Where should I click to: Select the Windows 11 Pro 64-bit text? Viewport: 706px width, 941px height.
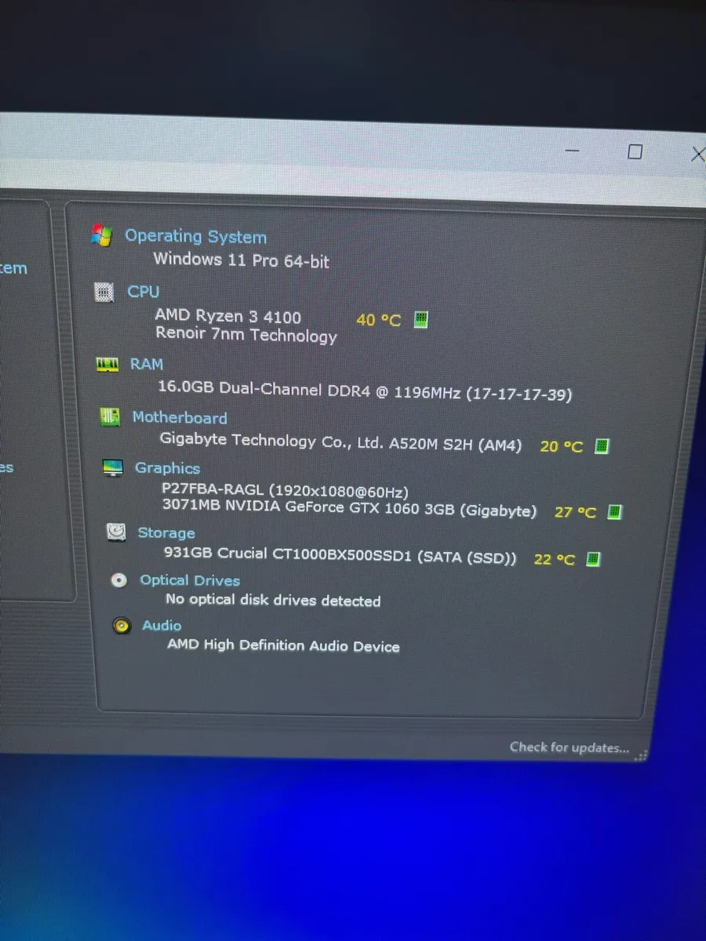click(x=242, y=260)
